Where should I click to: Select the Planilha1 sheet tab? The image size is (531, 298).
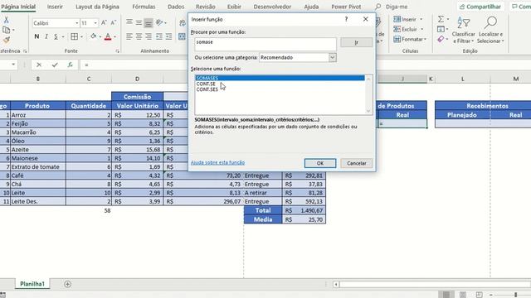pos(32,284)
